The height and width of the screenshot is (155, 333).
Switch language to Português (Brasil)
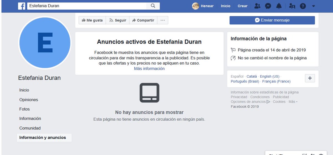pyautogui.click(x=245, y=82)
